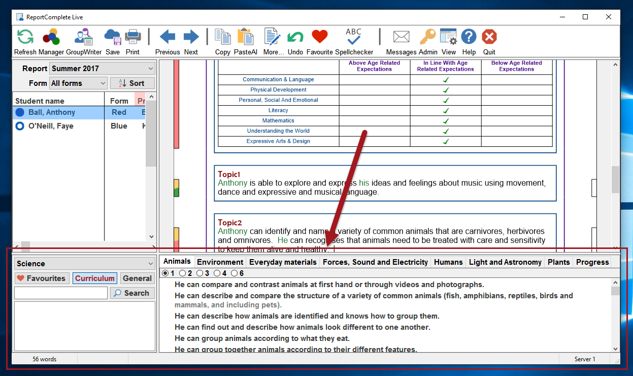Open the Admin key icon
Viewport: 633px width, 376px height.
[427, 38]
